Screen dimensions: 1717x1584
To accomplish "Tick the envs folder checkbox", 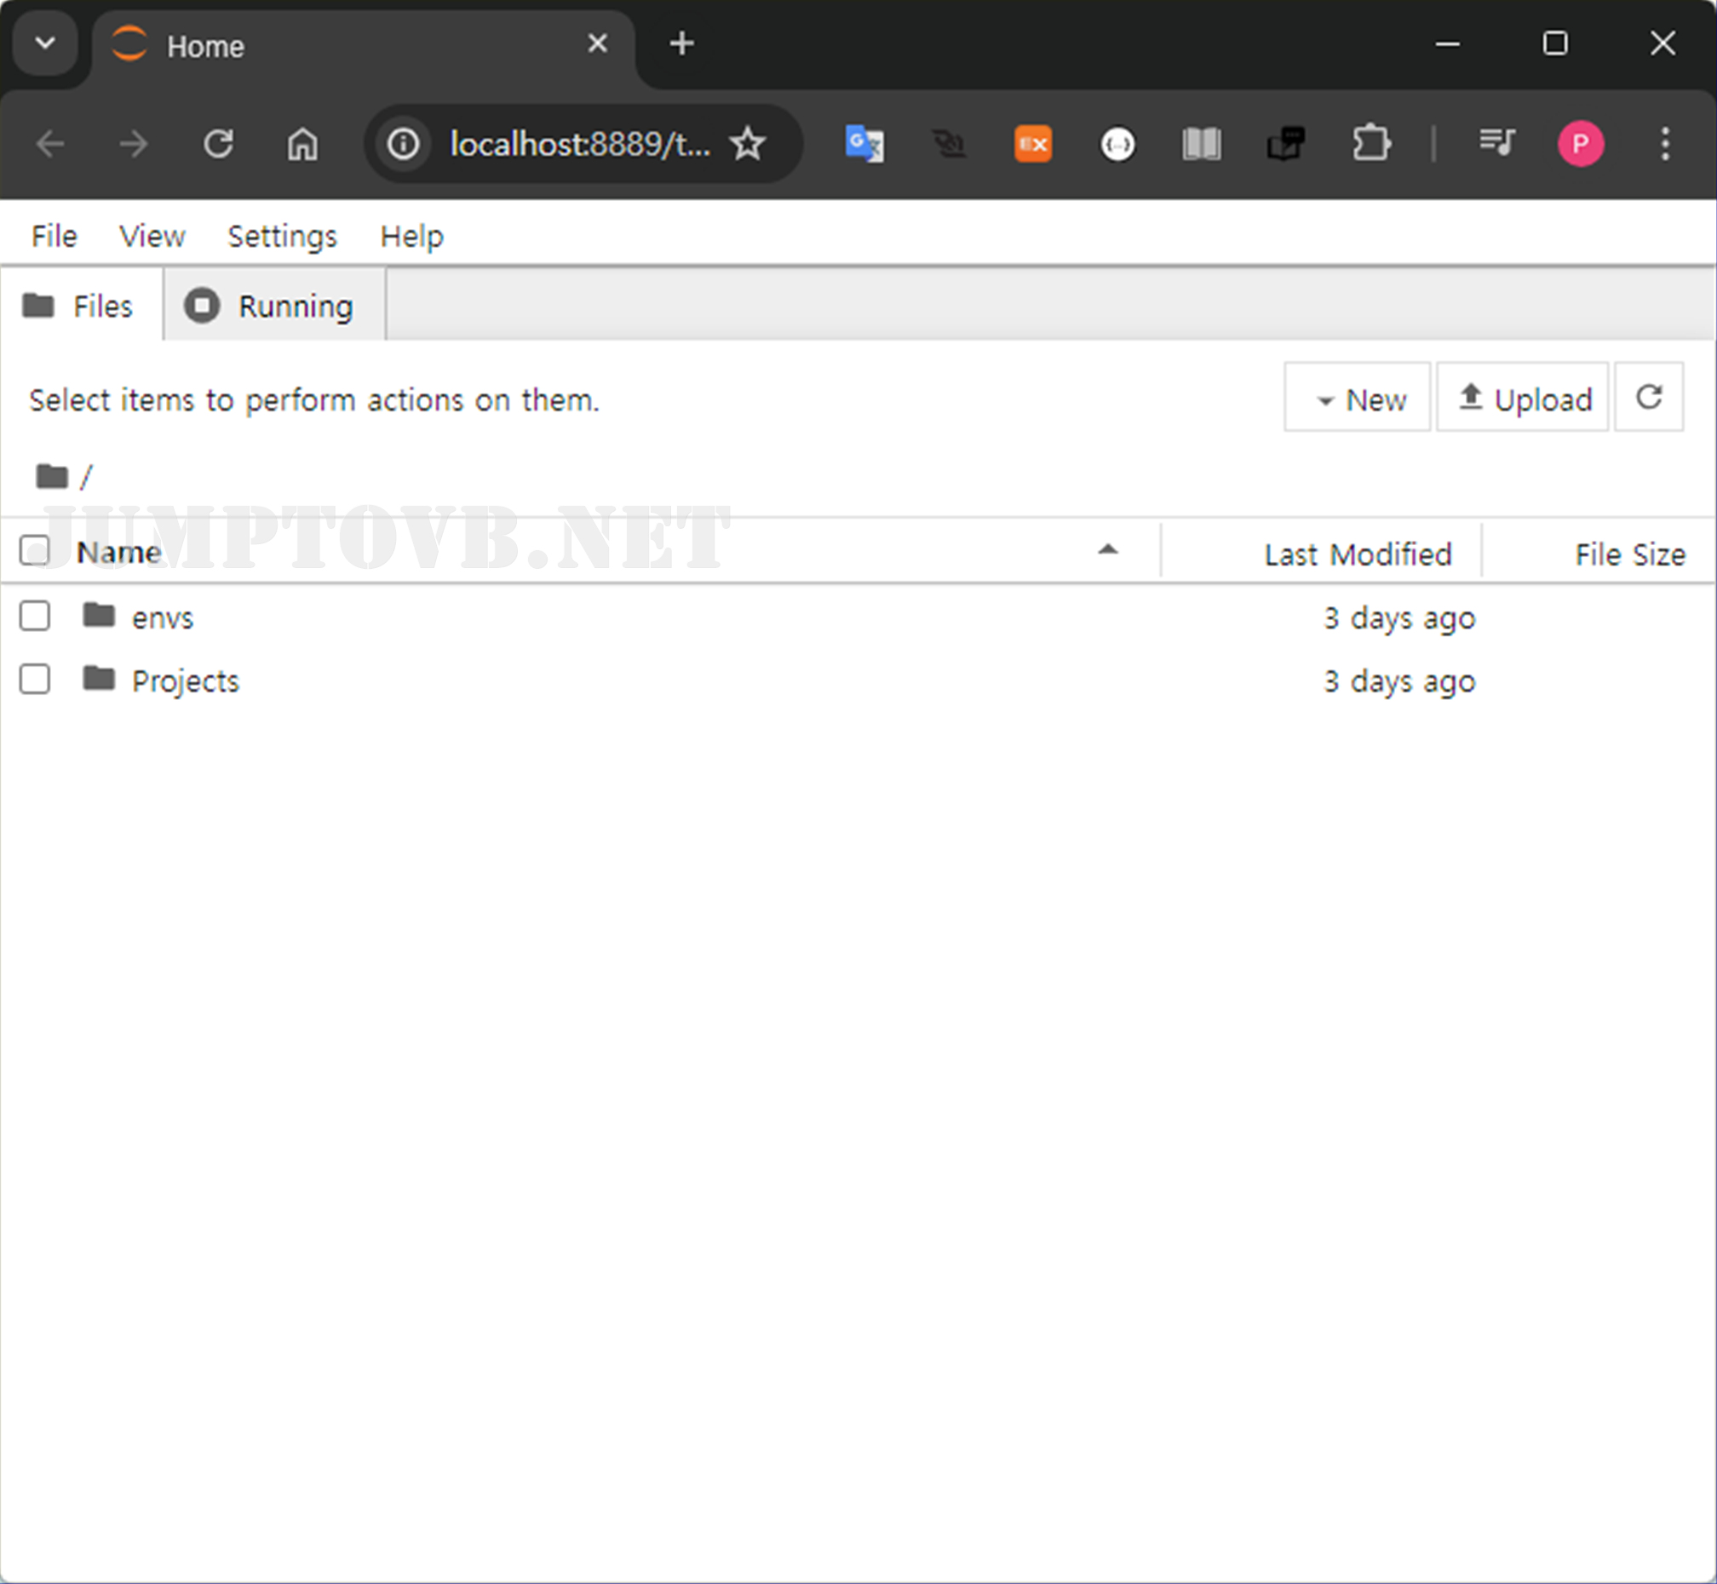I will click(35, 616).
